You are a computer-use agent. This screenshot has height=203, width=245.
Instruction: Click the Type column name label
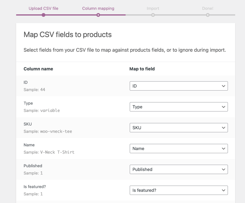(x=28, y=103)
